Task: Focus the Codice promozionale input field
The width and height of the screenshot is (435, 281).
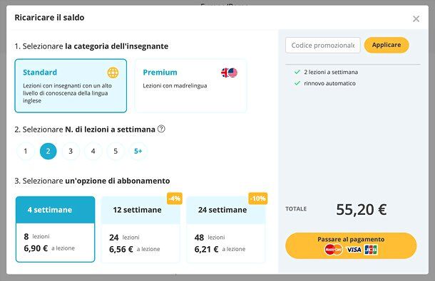Action: [322, 45]
